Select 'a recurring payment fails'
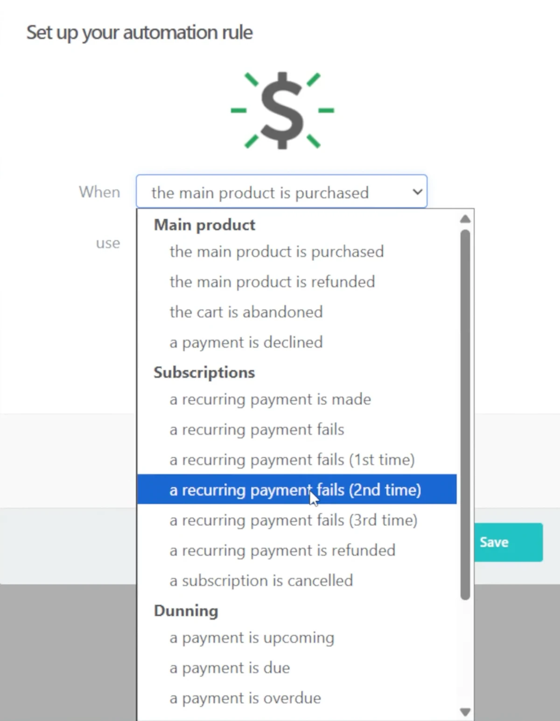 257,429
